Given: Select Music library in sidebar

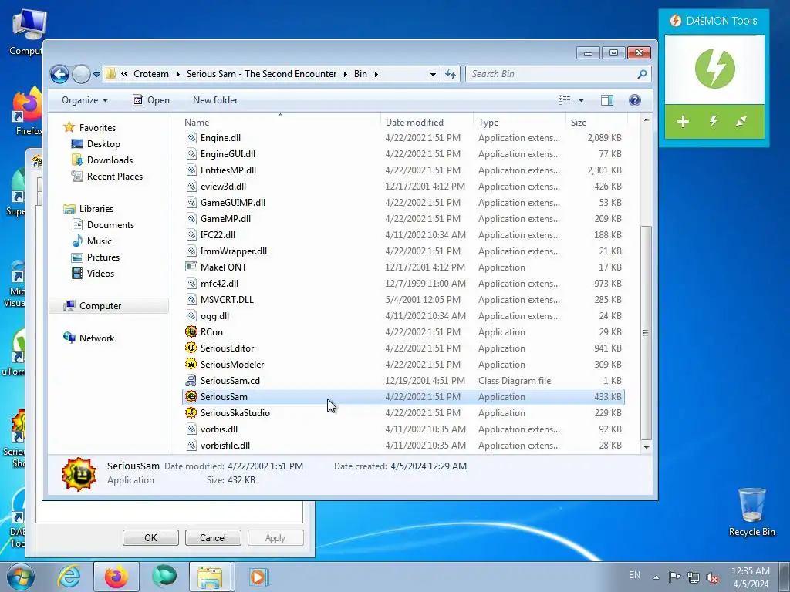Looking at the screenshot, I should 100,240.
